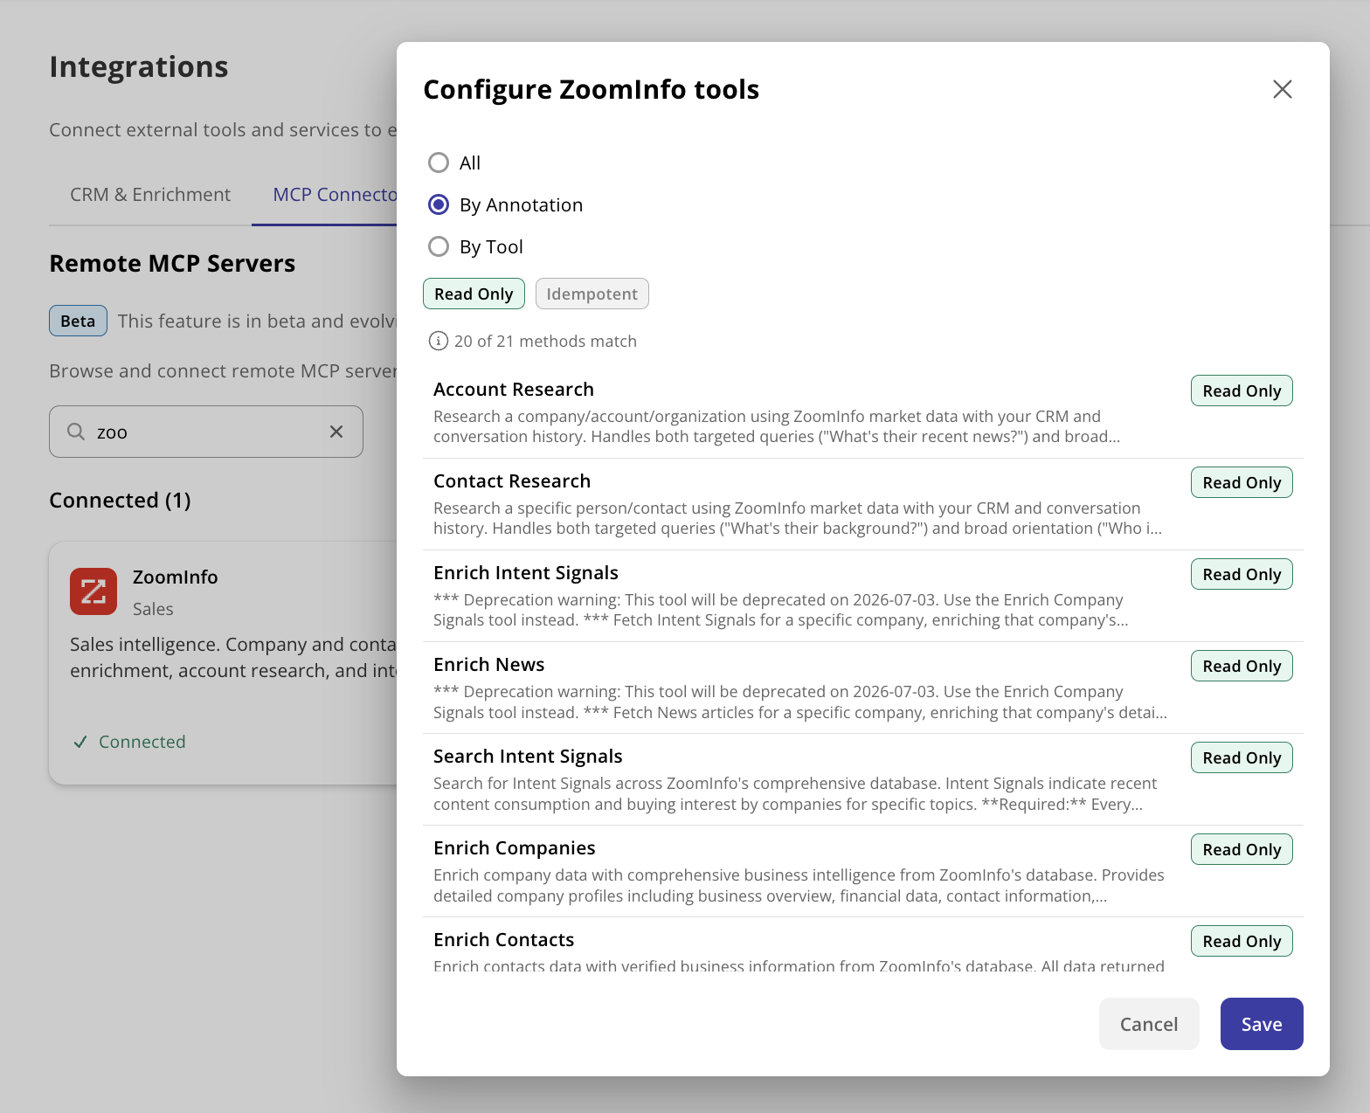Image resolution: width=1370 pixels, height=1113 pixels.
Task: Select the By Tool radio option
Action: pos(439,246)
